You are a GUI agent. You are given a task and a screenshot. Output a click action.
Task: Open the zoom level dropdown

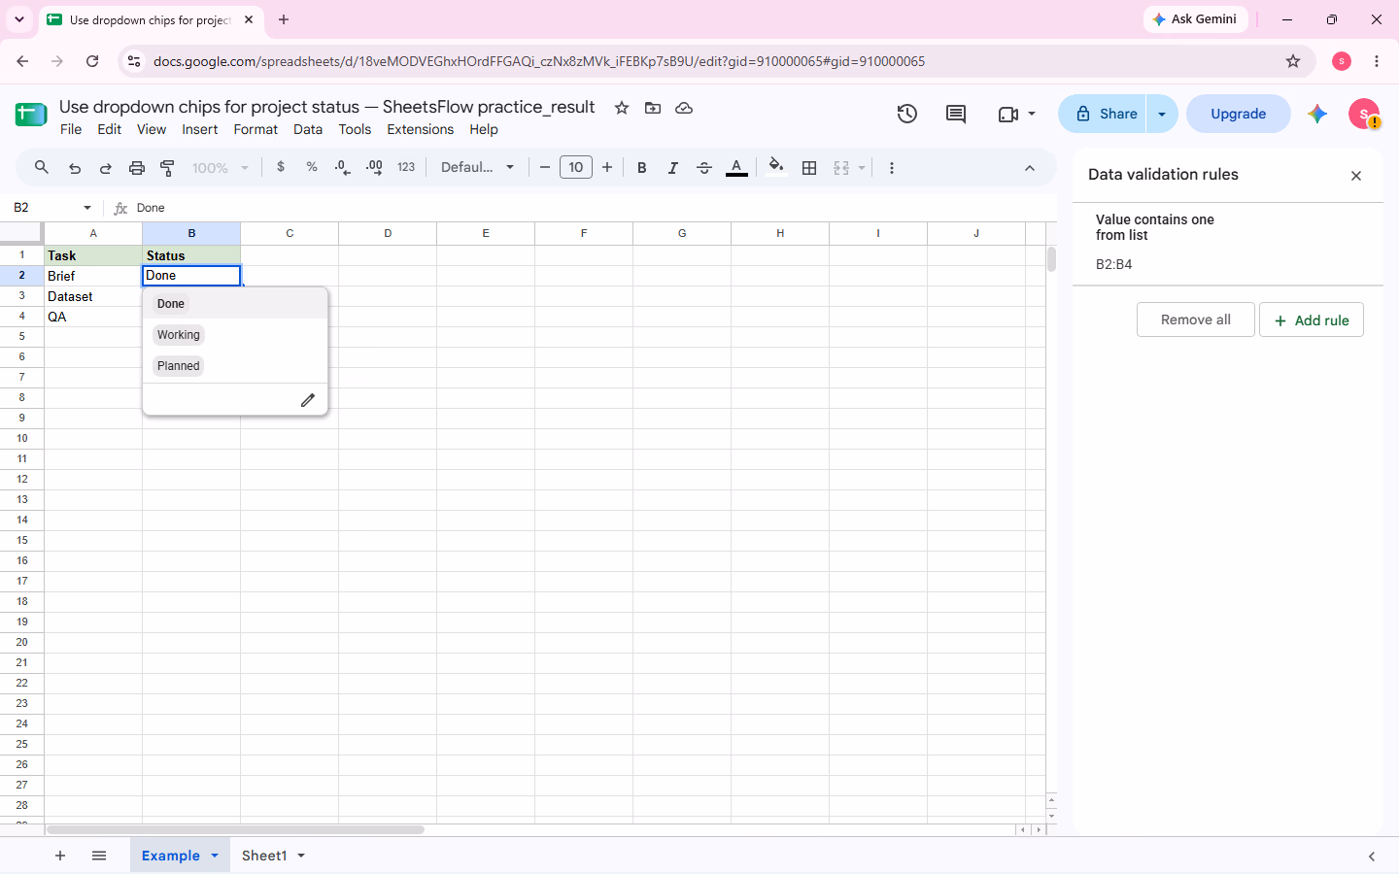point(221,167)
